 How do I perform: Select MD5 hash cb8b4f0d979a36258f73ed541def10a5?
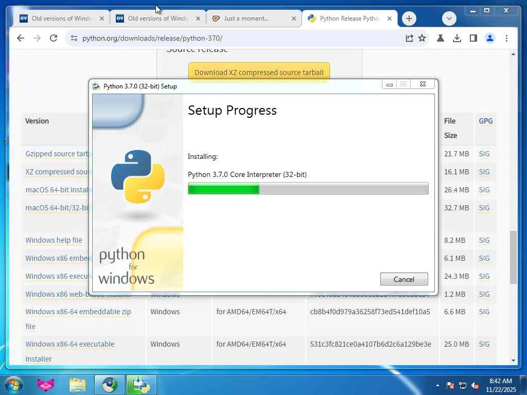370,312
